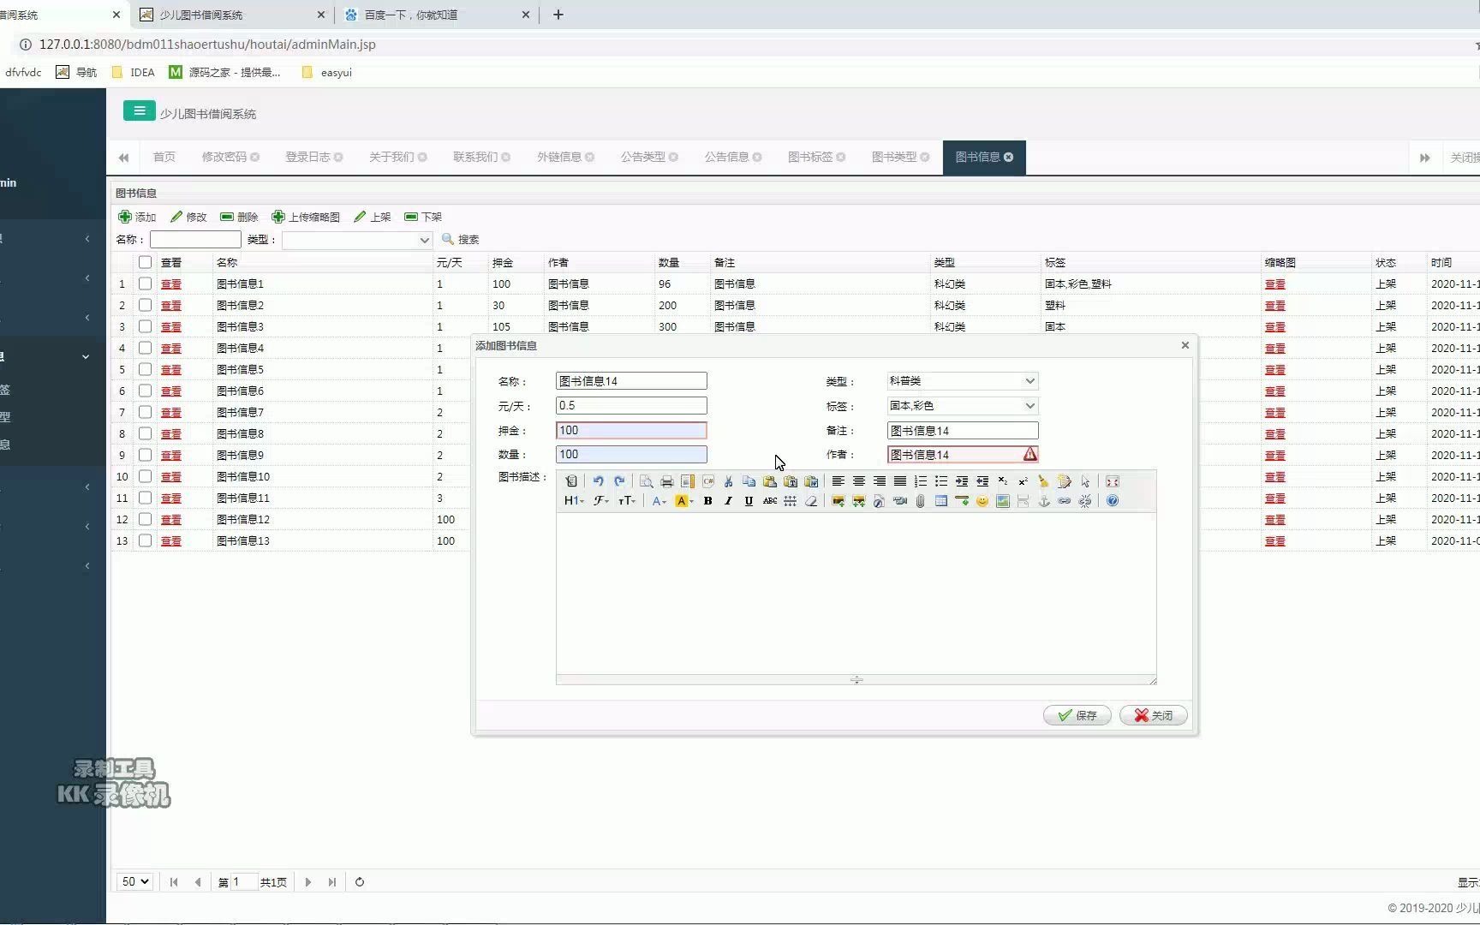Click the Undo icon in editor toolbar
This screenshot has width=1480, height=925.
click(599, 481)
